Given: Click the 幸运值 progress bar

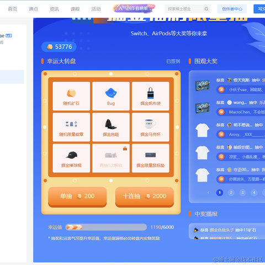Looking at the screenshot, I should (106, 227).
